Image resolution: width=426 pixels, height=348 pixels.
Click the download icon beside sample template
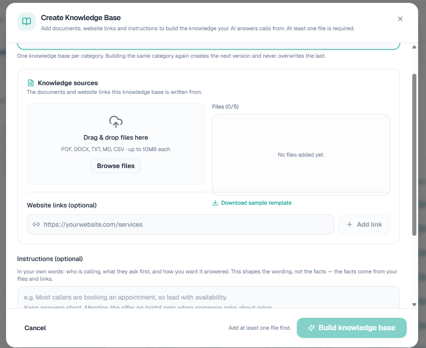point(215,203)
